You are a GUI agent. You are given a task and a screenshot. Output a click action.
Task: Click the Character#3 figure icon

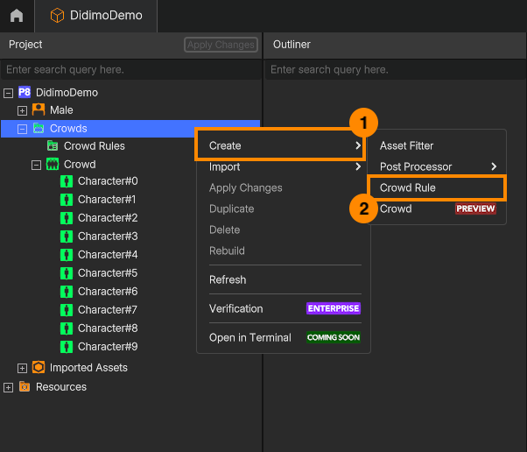(x=67, y=237)
